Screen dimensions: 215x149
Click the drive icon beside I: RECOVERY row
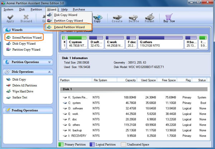coord(65,136)
